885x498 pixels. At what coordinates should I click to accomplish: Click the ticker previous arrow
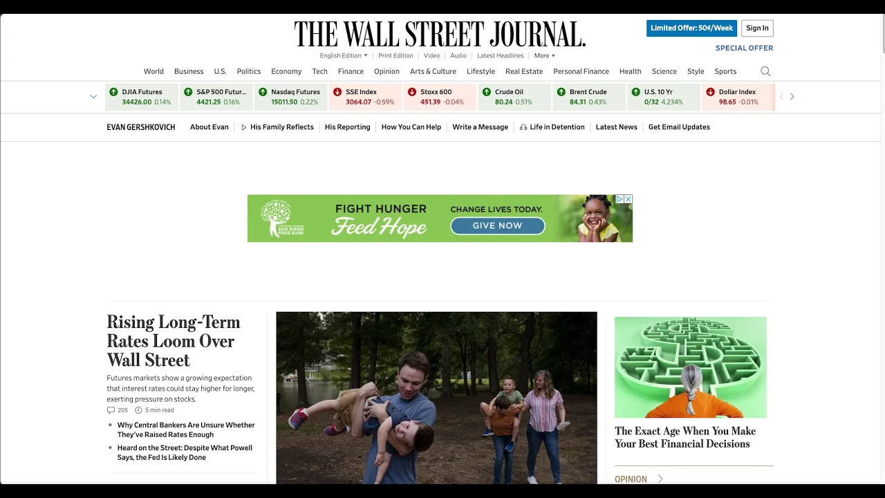point(781,97)
